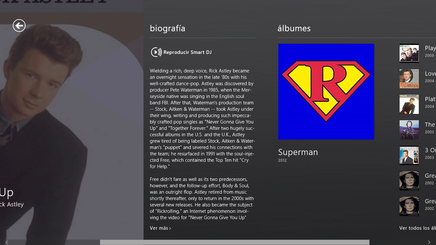Select the 2004 Love Songs album cover

(409, 79)
